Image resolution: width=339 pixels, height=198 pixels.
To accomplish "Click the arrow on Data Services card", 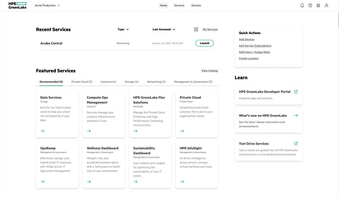I will click(42, 131).
